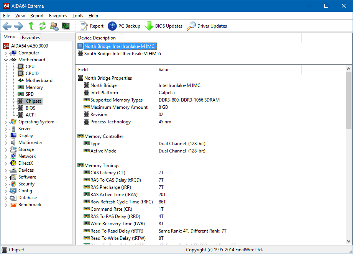This screenshot has height=254, width=353.
Task: Click the Software icon in tree
Action: 13,177
